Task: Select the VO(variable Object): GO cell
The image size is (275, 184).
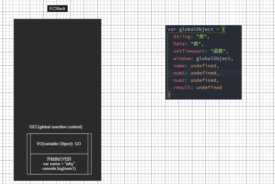Action: [59, 144]
